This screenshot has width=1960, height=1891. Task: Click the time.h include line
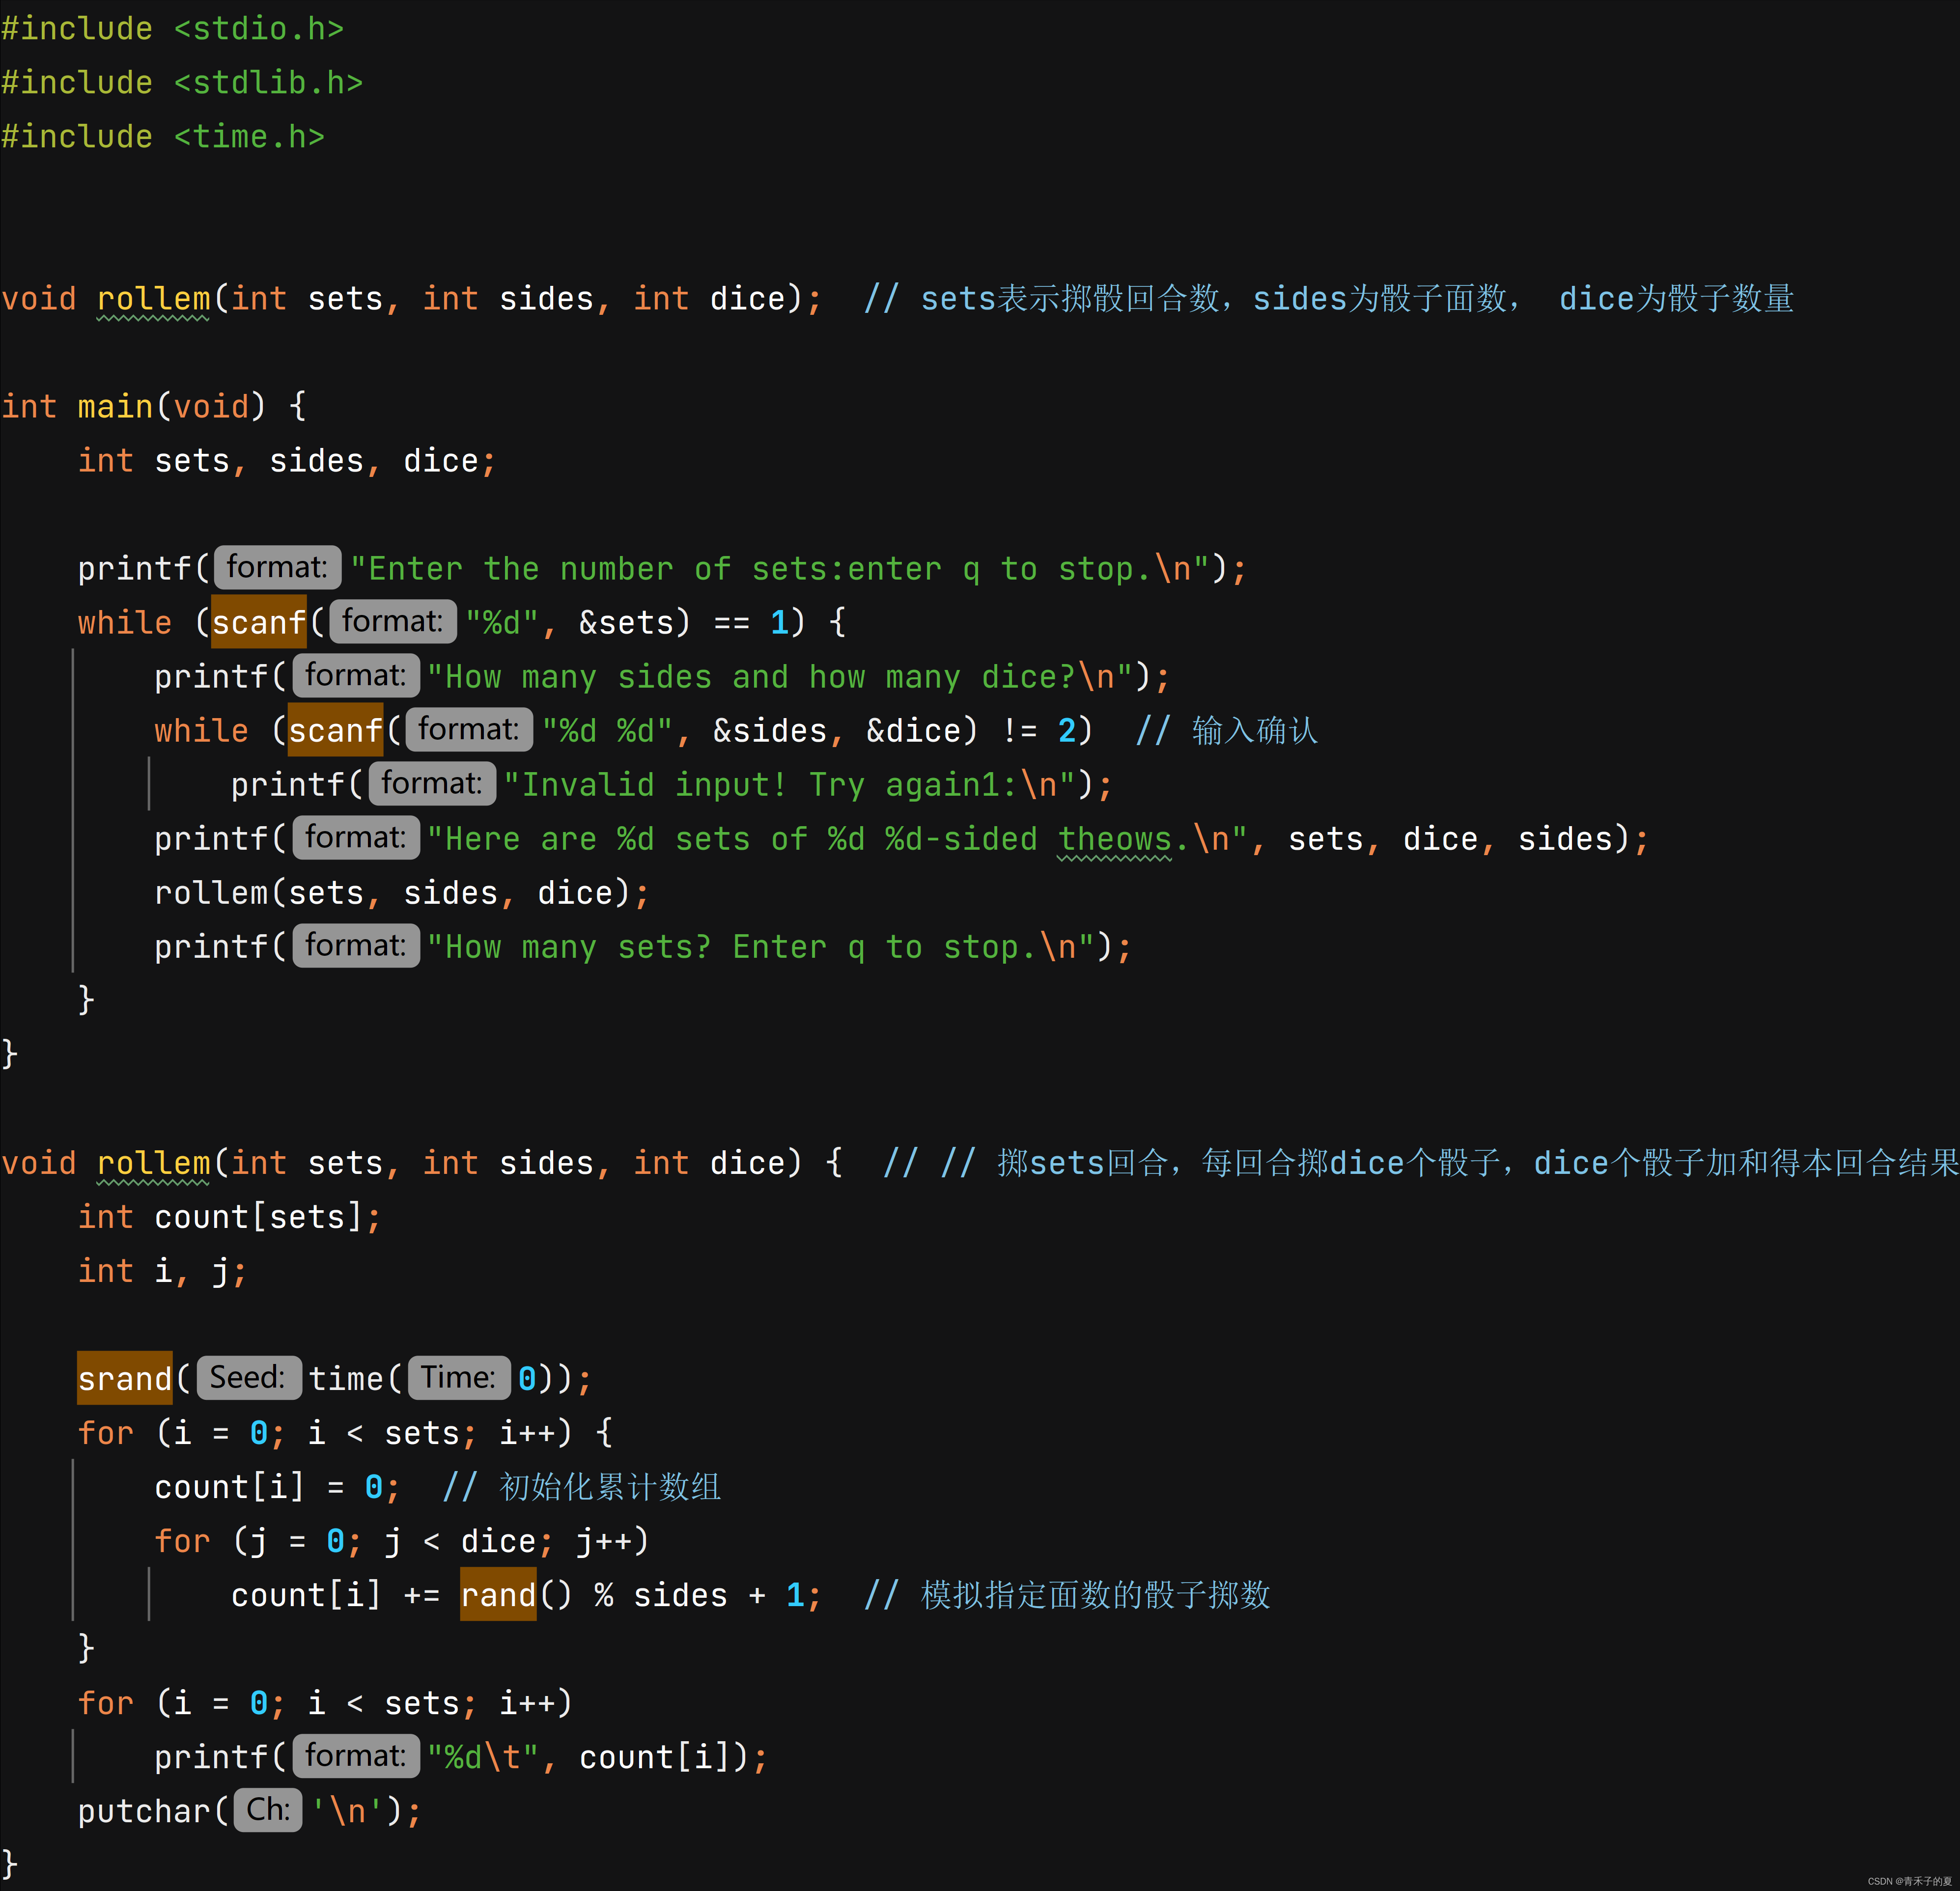tap(163, 136)
